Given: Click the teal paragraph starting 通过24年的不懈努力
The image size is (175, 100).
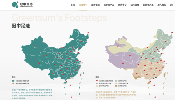Looking at the screenshot, I should [x=32, y=94].
